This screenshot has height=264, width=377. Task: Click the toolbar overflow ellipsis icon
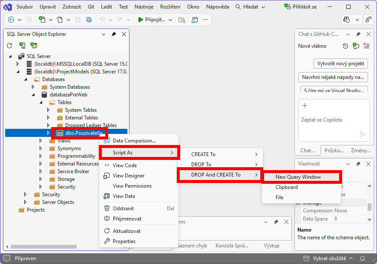[x=205, y=20]
